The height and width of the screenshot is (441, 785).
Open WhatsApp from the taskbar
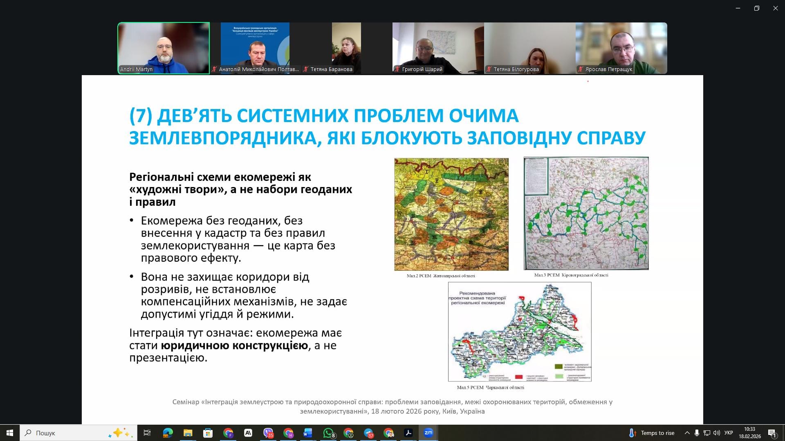pos(328,433)
